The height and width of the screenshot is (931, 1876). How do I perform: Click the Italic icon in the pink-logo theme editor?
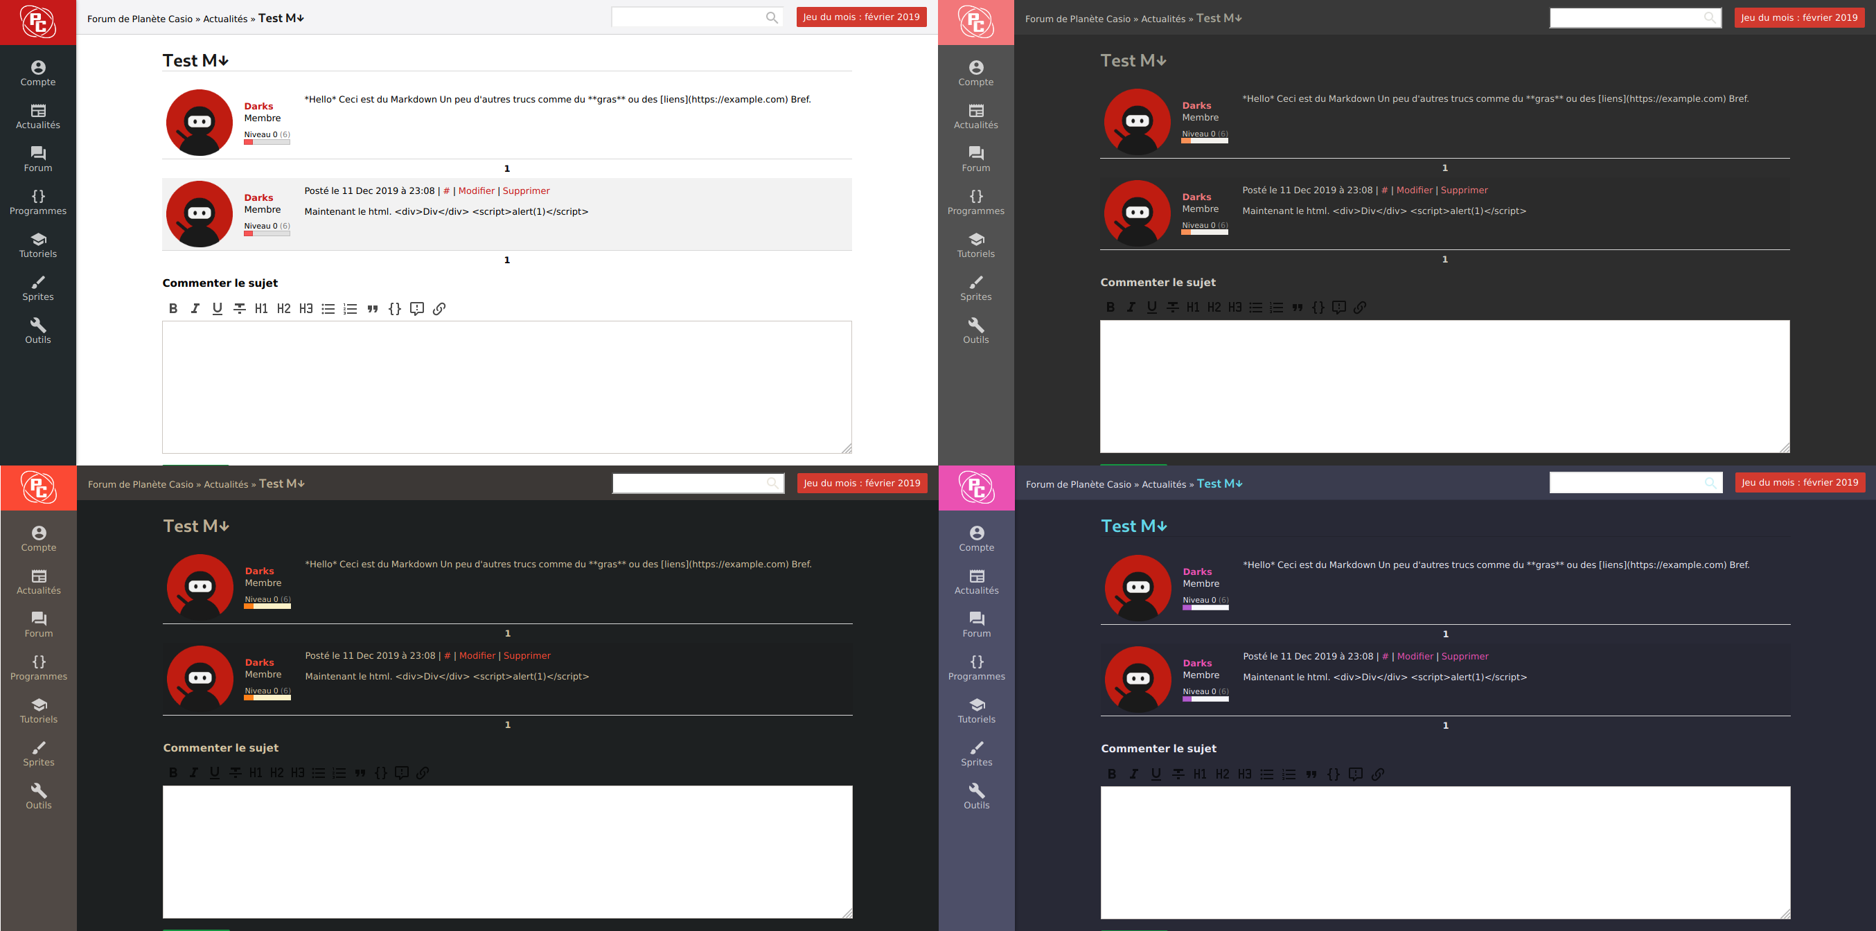pos(1134,774)
